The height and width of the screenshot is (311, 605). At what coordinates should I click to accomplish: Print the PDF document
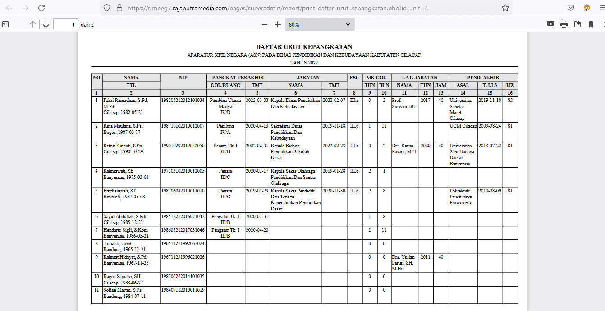pyautogui.click(x=564, y=24)
